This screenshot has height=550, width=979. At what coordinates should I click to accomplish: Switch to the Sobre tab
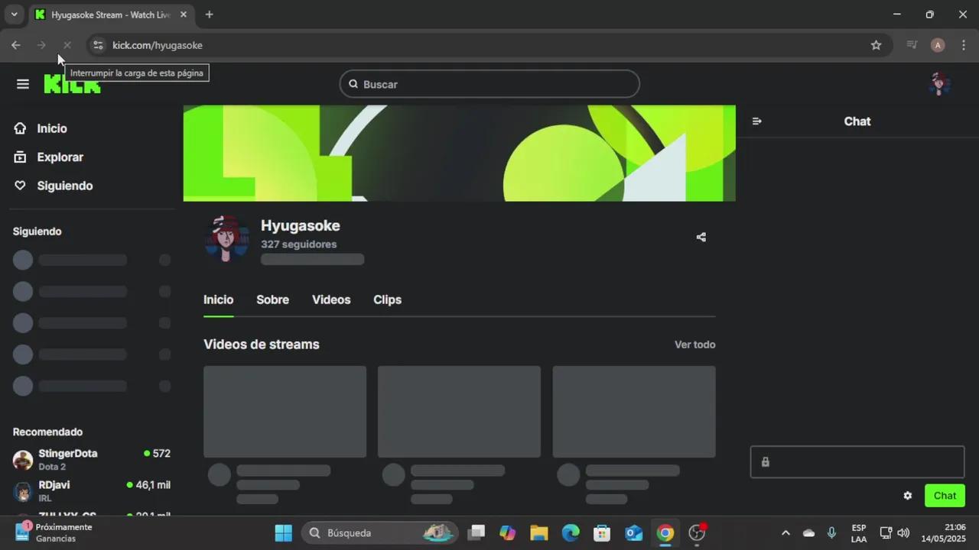(272, 299)
